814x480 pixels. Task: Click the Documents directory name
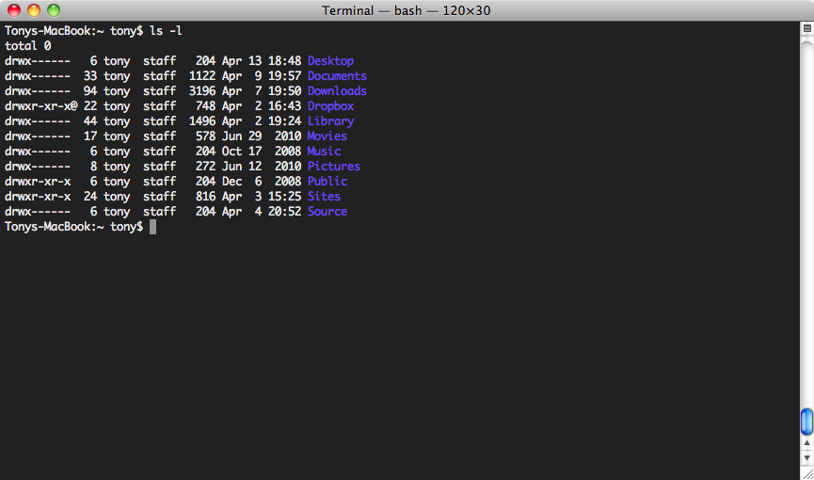coord(337,76)
